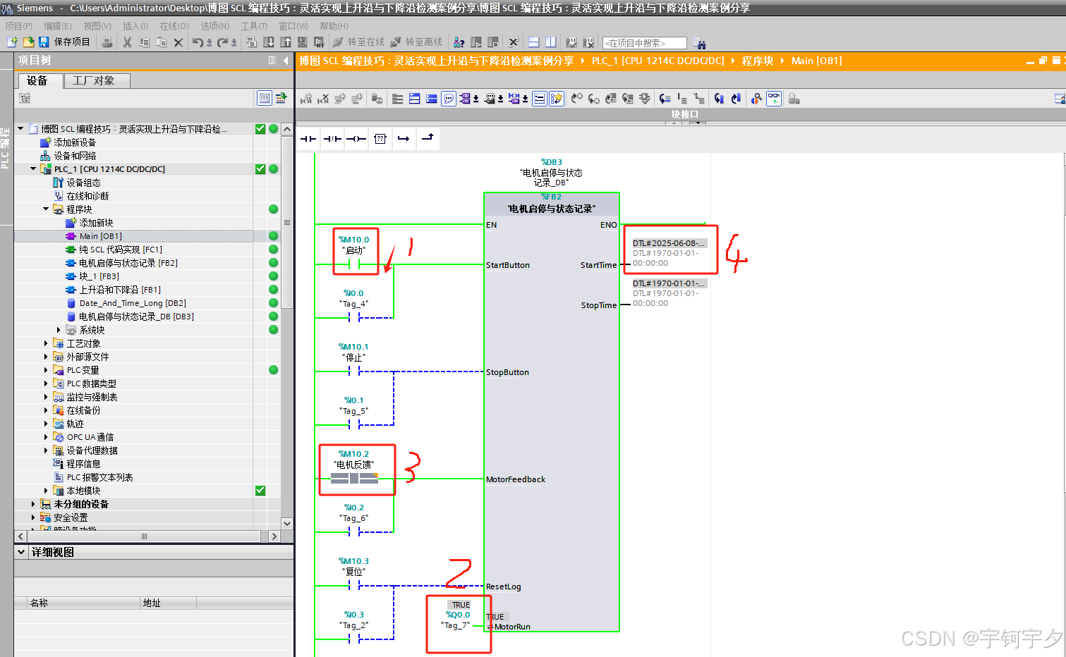Expand the 监控与强制表 folder
Screen dimensions: 1066x657
pos(46,397)
